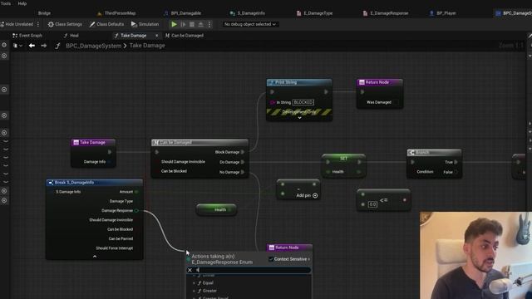Switch to the Event Graph tab
The width and height of the screenshot is (532, 299).
(27, 35)
